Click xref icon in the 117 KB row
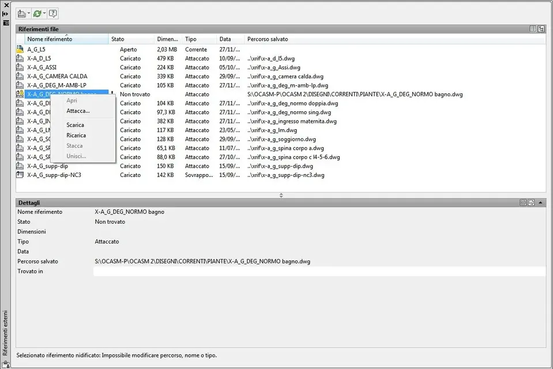The image size is (553, 369). tap(20, 130)
